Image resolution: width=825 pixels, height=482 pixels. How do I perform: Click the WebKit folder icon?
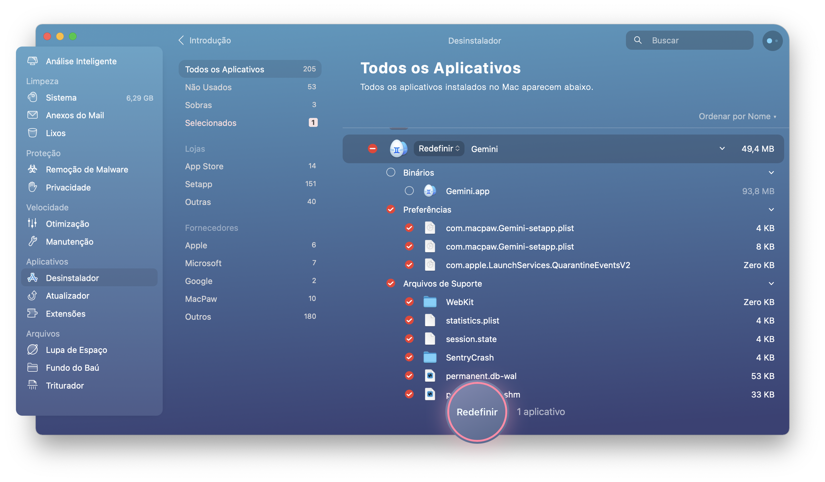pyautogui.click(x=430, y=302)
